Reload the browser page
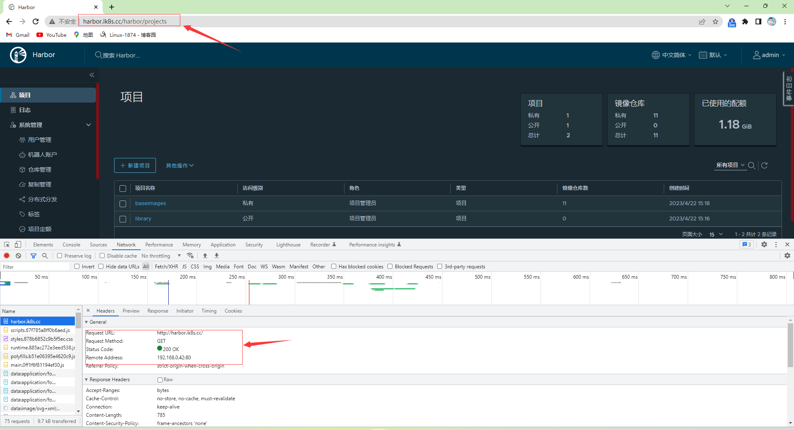 (36, 21)
